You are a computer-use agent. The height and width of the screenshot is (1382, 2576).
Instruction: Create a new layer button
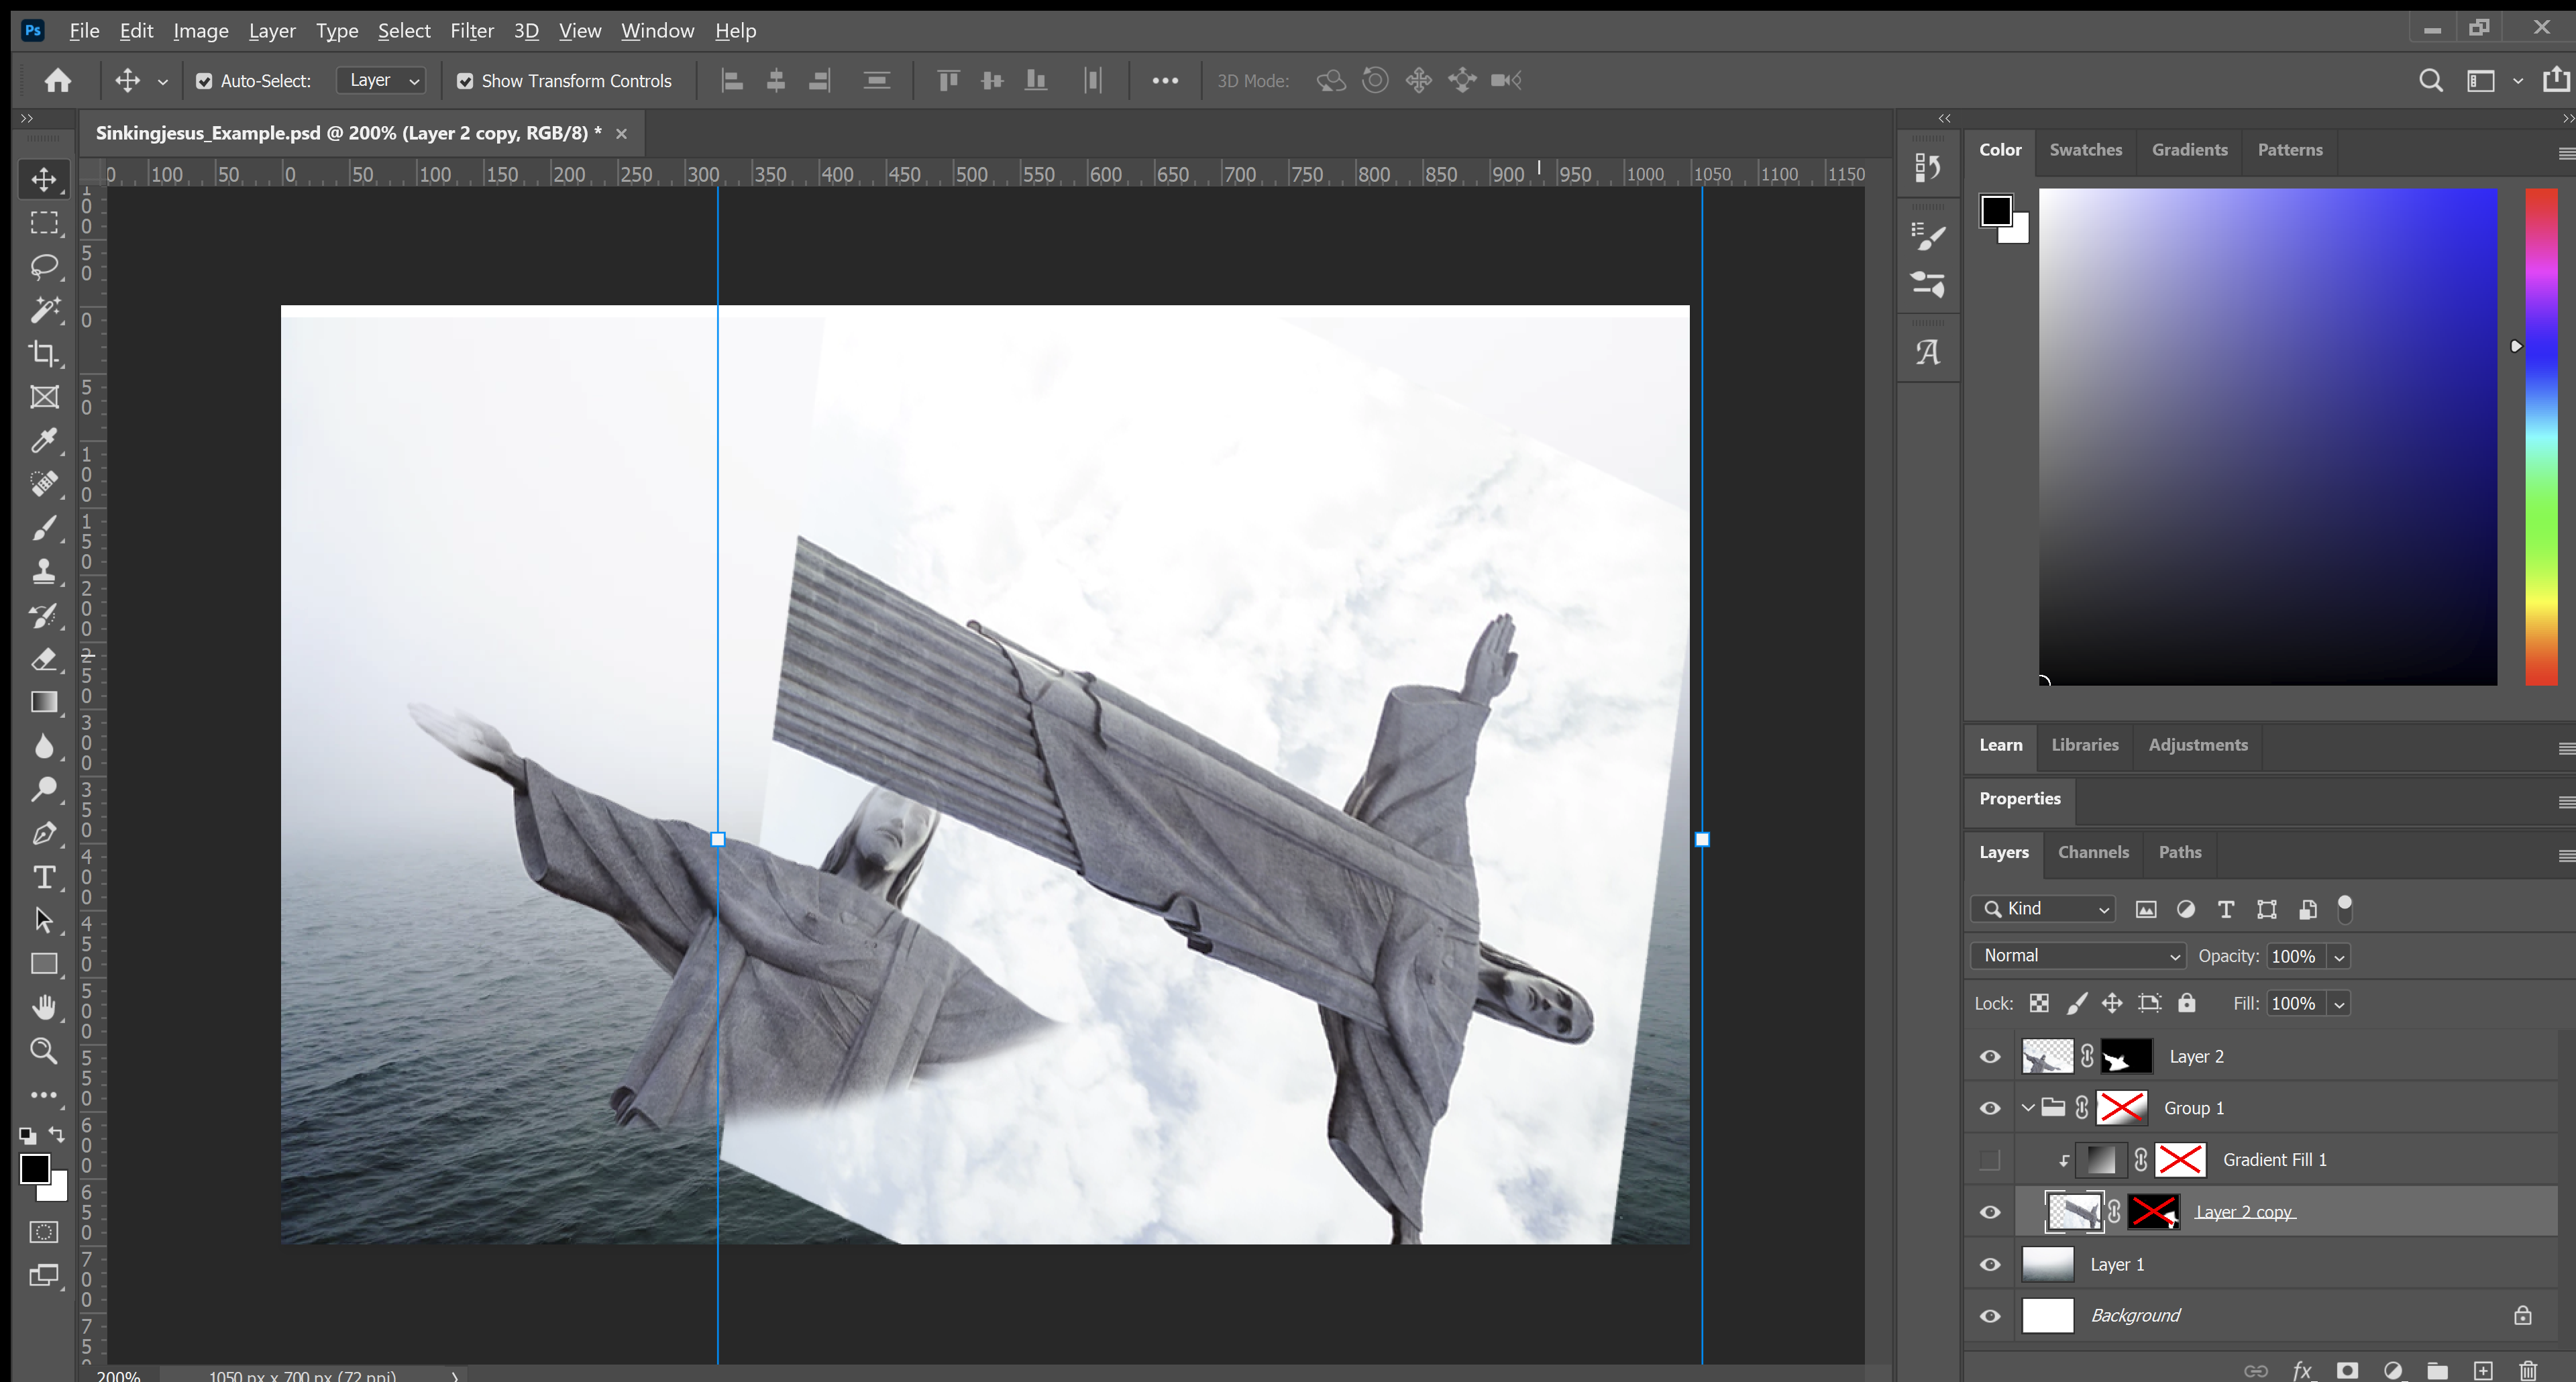point(2483,1370)
